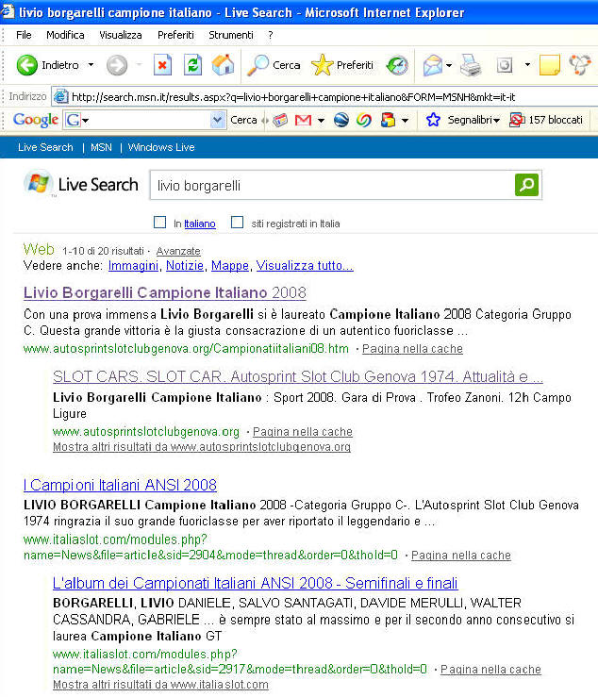This screenshot has height=697, width=598.
Task: Open 'I Campioni Italiani ANSI 2008' result
Action: [x=120, y=485]
